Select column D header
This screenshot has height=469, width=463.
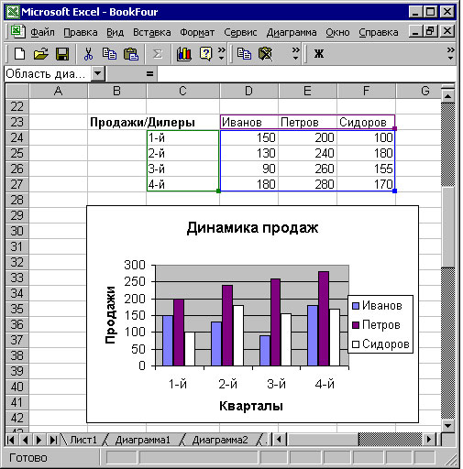pos(248,91)
